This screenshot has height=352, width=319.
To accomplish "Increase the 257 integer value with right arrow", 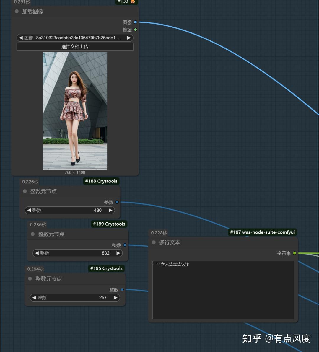I will (x=115, y=298).
